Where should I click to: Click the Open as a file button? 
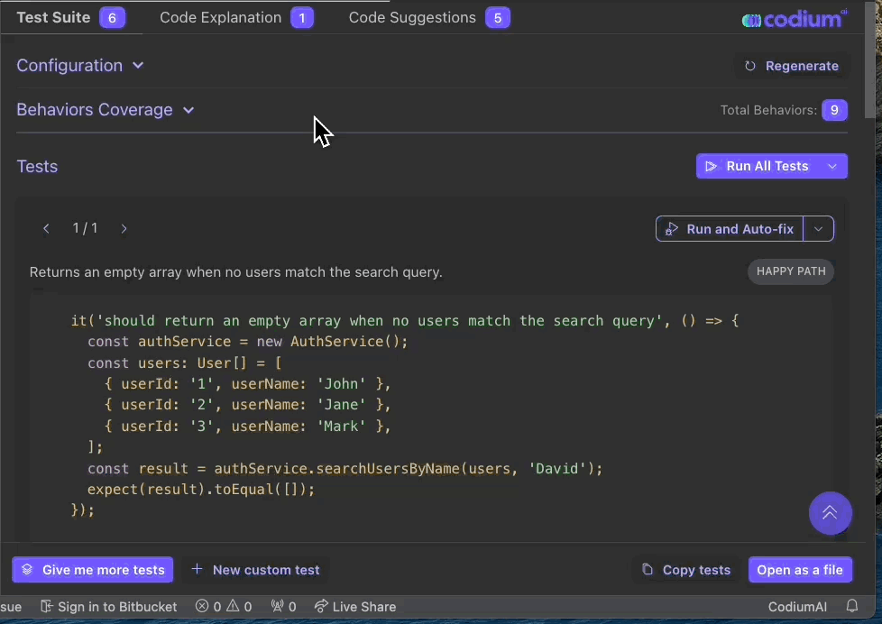coord(799,570)
